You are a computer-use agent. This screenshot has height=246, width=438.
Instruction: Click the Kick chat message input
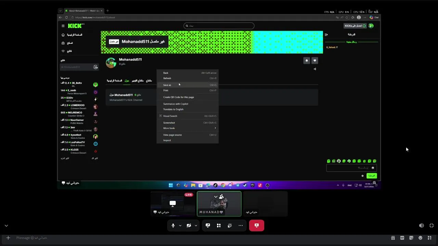coord(351,168)
